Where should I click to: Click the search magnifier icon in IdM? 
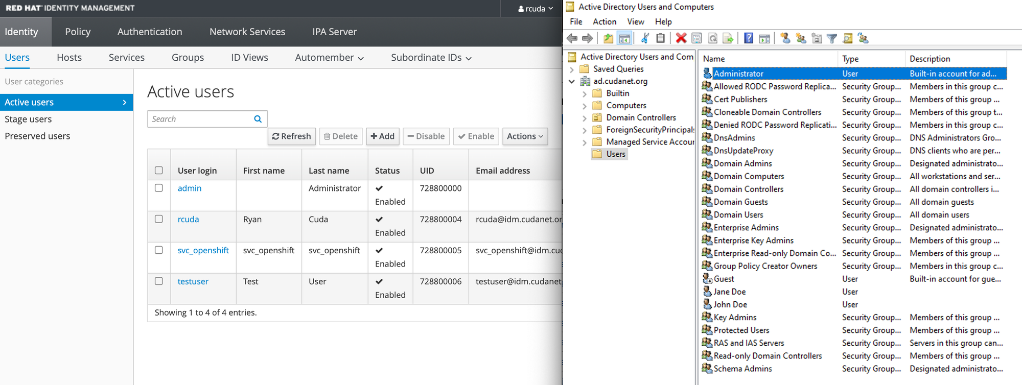click(258, 119)
